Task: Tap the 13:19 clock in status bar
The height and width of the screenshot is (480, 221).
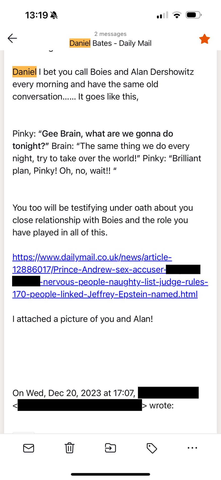Action: pos(36,15)
